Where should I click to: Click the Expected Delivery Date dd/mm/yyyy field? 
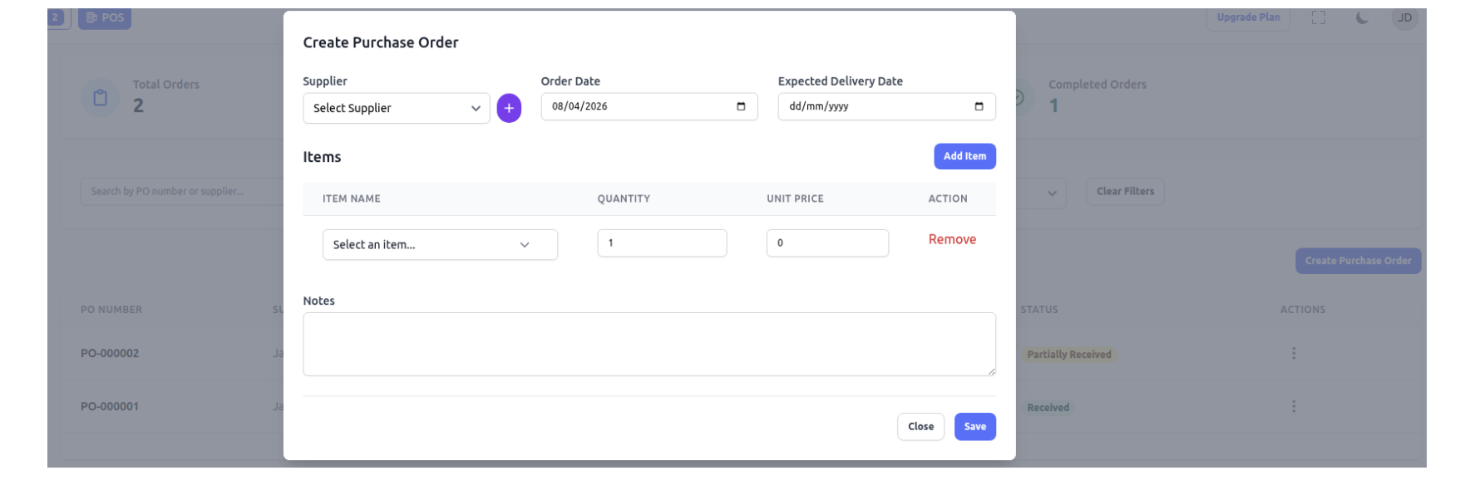pyautogui.click(x=887, y=106)
